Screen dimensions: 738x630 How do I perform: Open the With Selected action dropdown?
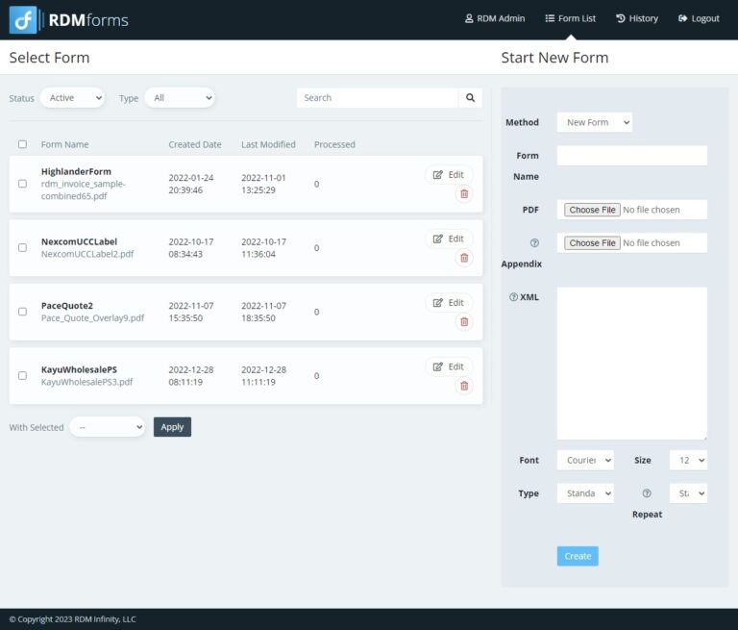pos(108,427)
